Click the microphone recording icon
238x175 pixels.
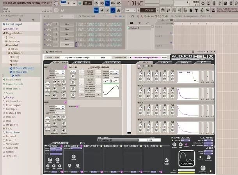coord(214,3)
